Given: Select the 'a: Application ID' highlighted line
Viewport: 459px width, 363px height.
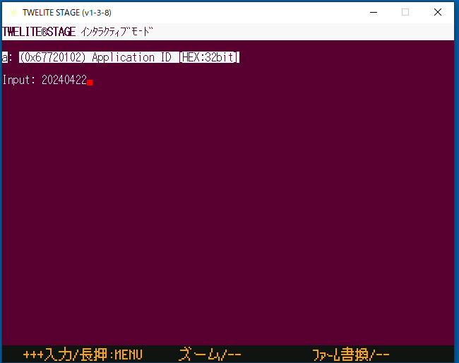Looking at the screenshot, I should pos(121,57).
